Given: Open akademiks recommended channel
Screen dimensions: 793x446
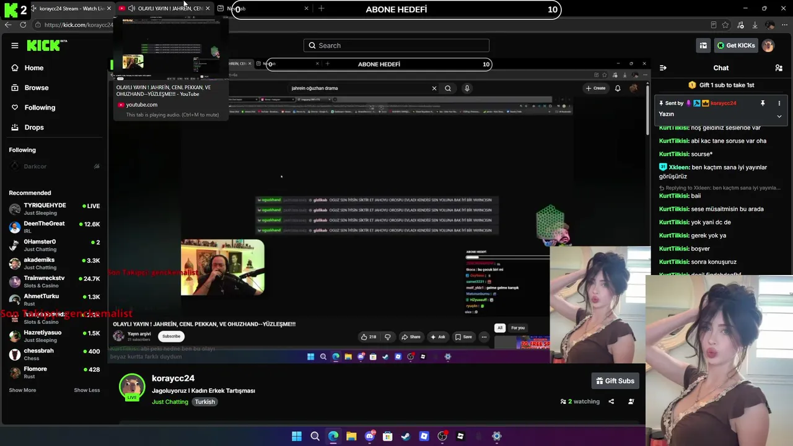Looking at the screenshot, I should (x=55, y=263).
